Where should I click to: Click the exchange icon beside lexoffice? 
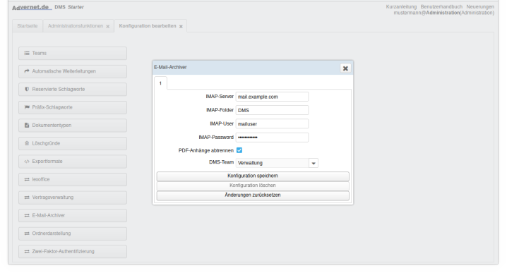click(x=27, y=179)
